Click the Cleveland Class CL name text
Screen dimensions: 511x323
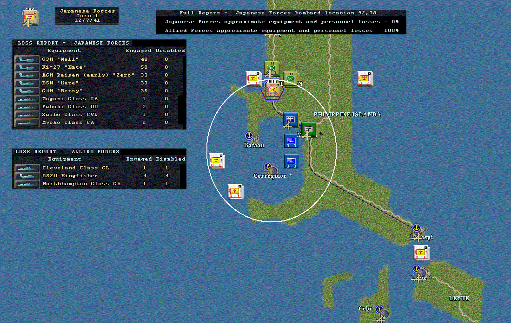(x=76, y=168)
